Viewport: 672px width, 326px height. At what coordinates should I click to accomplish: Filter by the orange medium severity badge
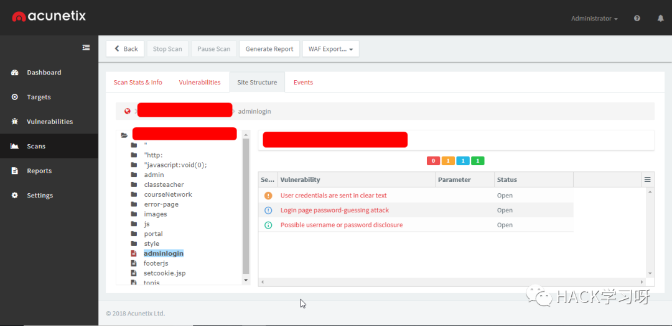pos(448,161)
